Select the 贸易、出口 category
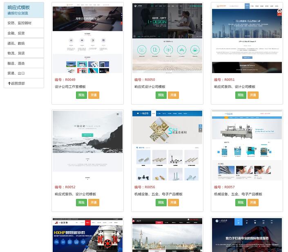Image resolution: width=288 pixels, height=252 pixels. click(24, 73)
